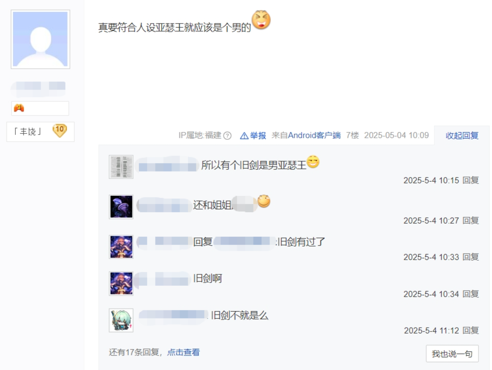Click the Android客户端 link
This screenshot has height=370, width=492.
(314, 135)
